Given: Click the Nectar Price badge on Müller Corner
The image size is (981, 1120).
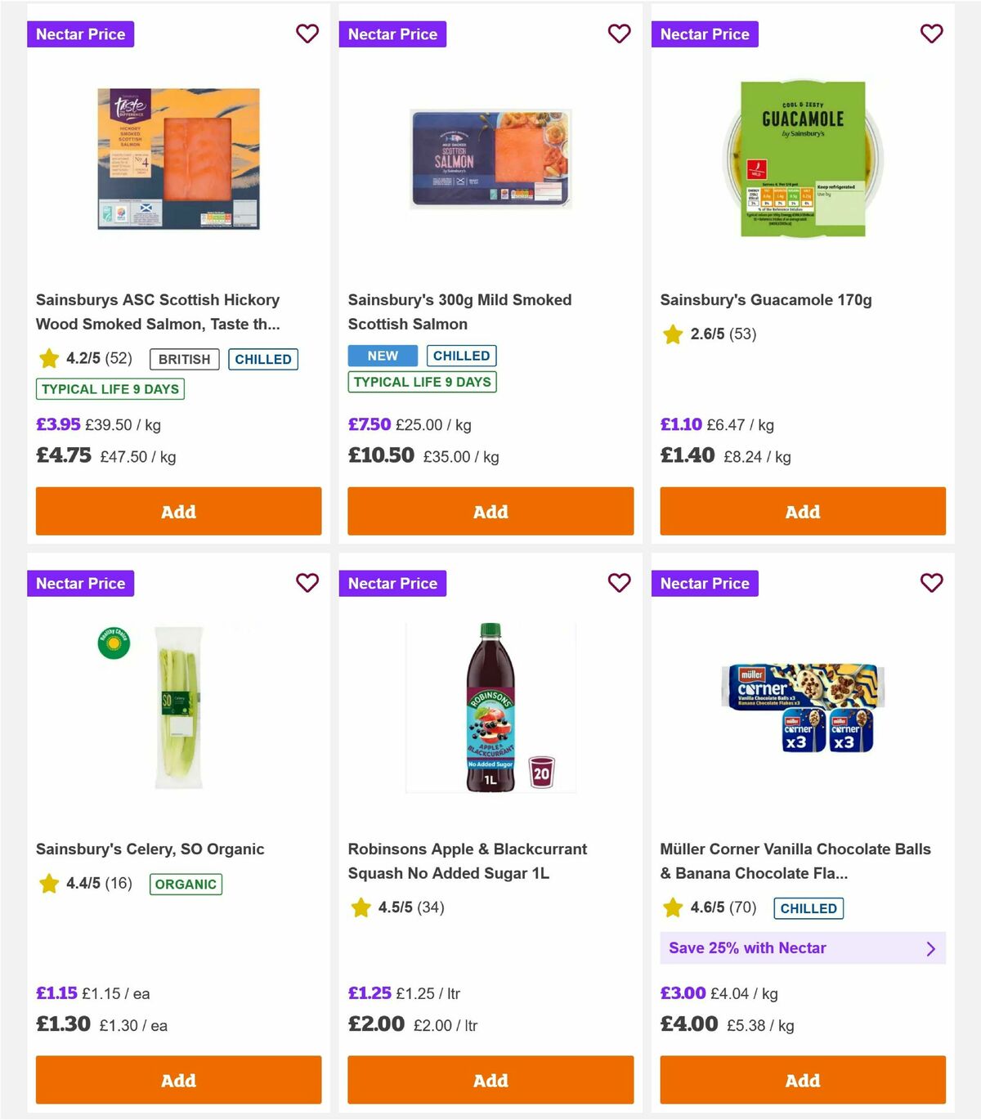Looking at the screenshot, I should coord(705,583).
